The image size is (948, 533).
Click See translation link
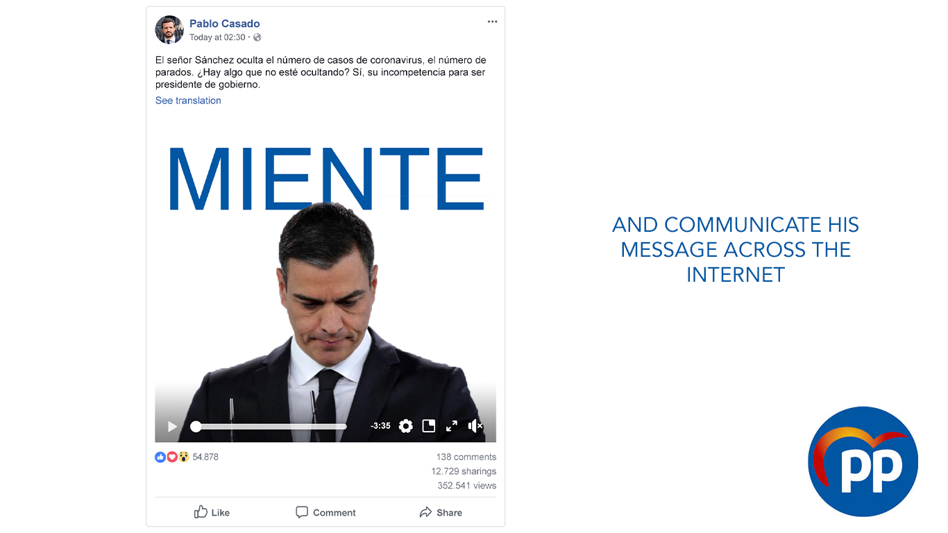click(x=188, y=101)
